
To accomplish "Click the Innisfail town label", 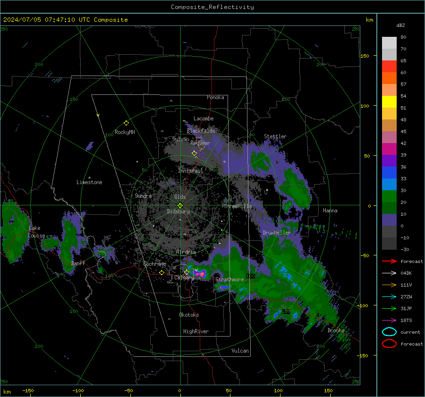I will pos(190,171).
